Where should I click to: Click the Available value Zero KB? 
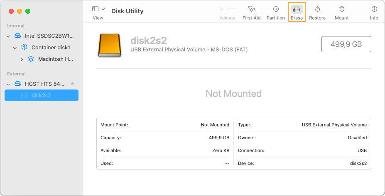(221, 150)
